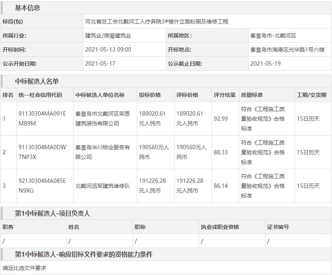The image size is (332, 275).
Task: Click the 中标候选人单位名称 column header
Action: coord(100,95)
